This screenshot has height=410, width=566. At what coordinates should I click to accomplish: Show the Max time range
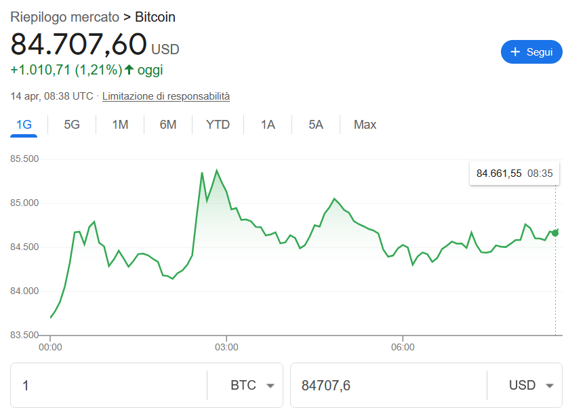(x=365, y=125)
